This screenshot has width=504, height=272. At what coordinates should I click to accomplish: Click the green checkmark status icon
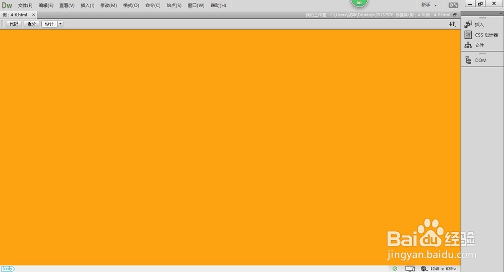pos(395,268)
